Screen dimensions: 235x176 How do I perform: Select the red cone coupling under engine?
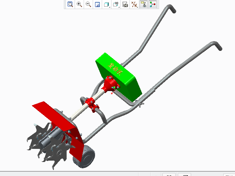click(x=110, y=84)
